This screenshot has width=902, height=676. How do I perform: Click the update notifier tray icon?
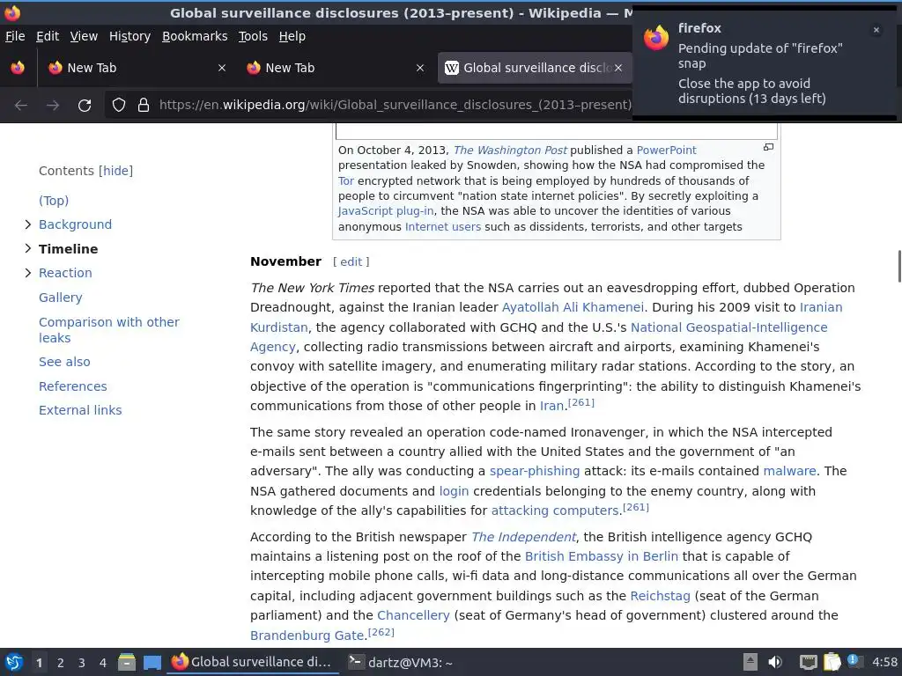(x=854, y=661)
